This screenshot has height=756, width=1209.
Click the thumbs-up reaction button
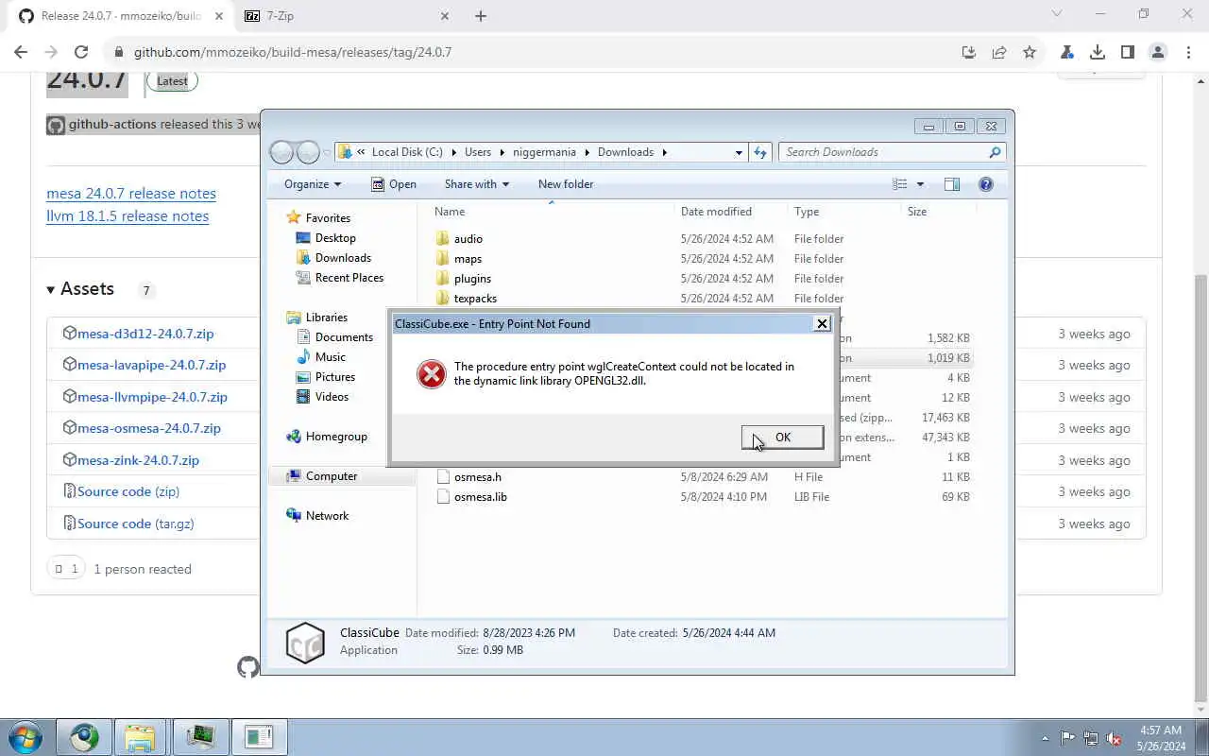[66, 569]
